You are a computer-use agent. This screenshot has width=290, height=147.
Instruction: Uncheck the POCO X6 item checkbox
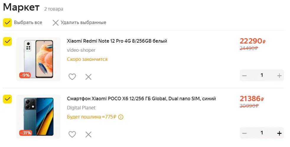[x=7, y=99]
